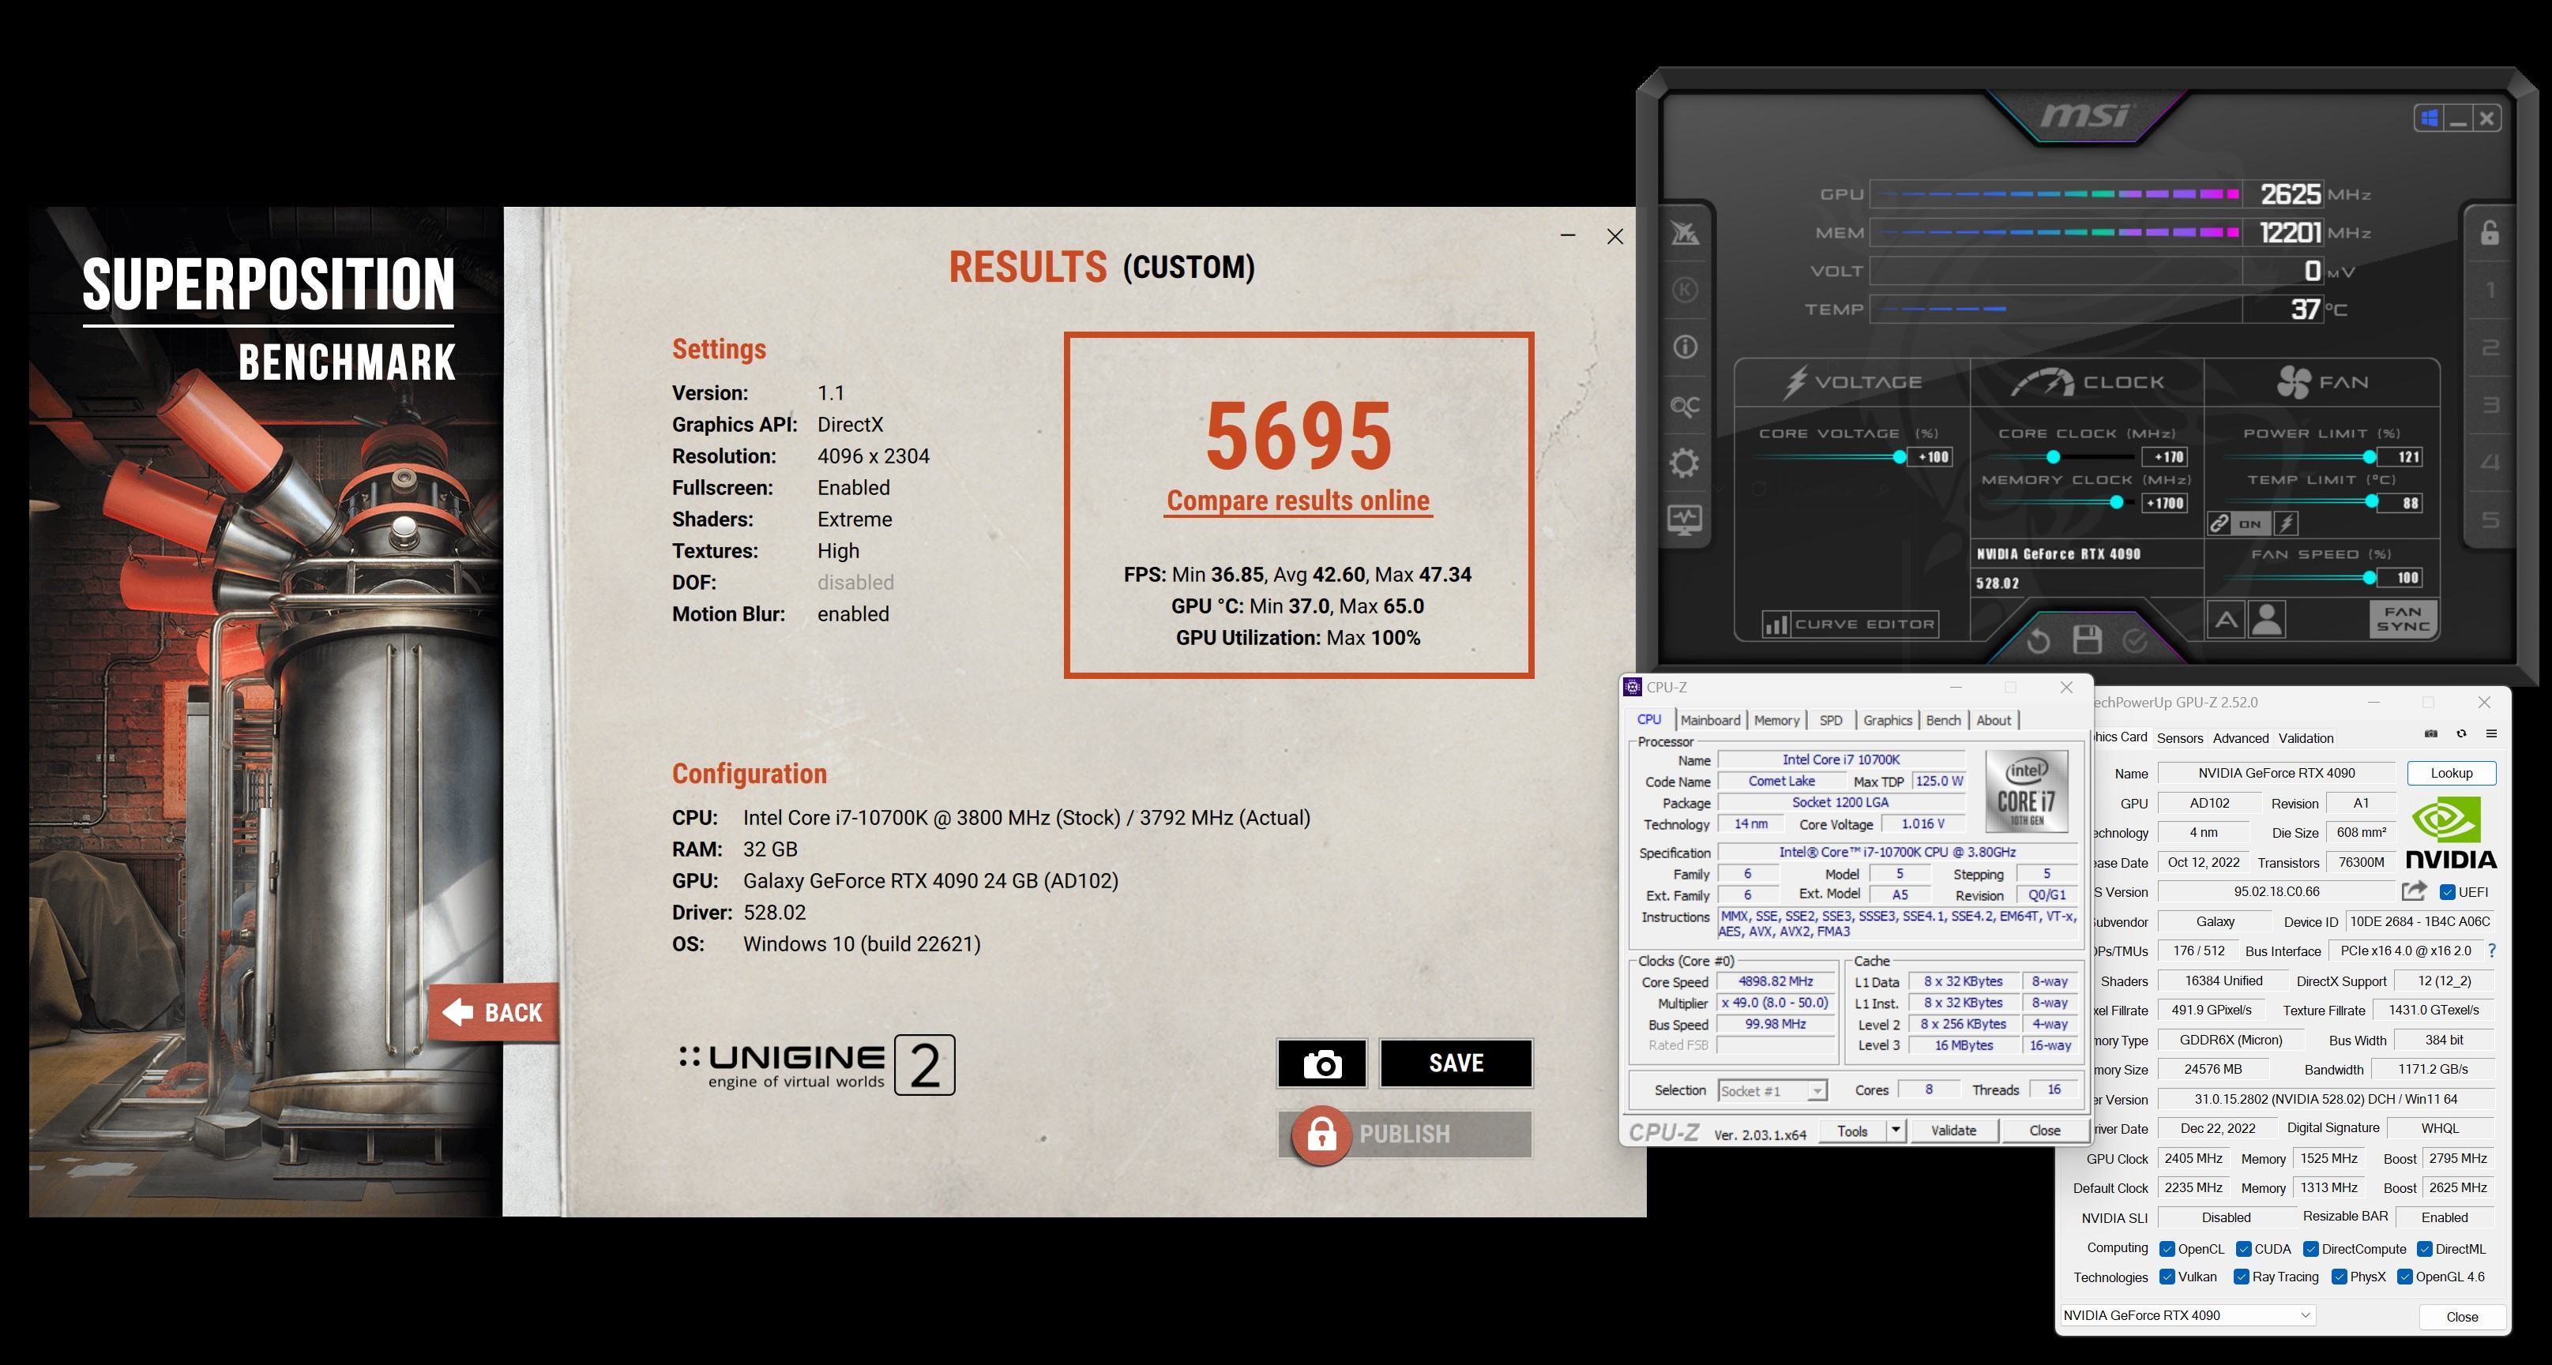This screenshot has height=1365, width=2552.
Task: Take a screenshot via Superposition camera button
Action: [1321, 1064]
